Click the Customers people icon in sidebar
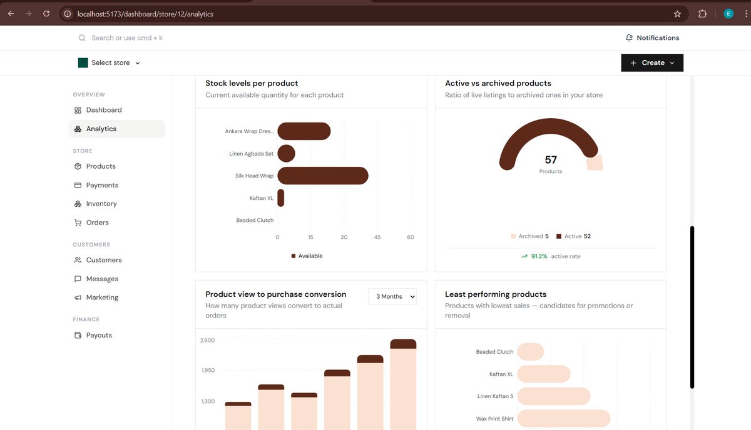 [78, 260]
